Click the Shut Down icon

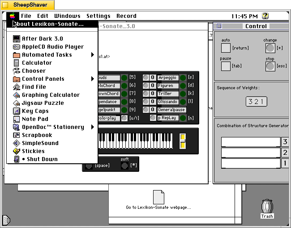pyautogui.click(x=16, y=159)
